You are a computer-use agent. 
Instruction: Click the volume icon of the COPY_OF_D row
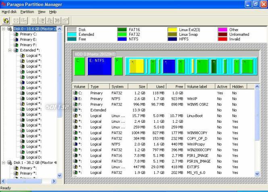[75, 138]
